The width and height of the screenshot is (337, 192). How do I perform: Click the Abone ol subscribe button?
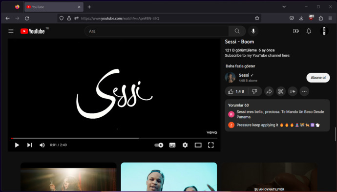(318, 78)
